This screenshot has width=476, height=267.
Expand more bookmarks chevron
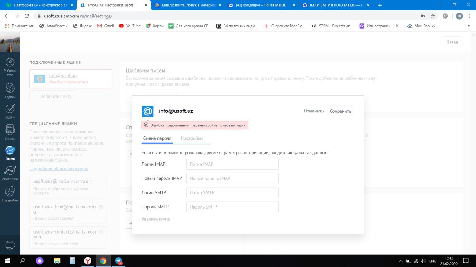(469, 26)
